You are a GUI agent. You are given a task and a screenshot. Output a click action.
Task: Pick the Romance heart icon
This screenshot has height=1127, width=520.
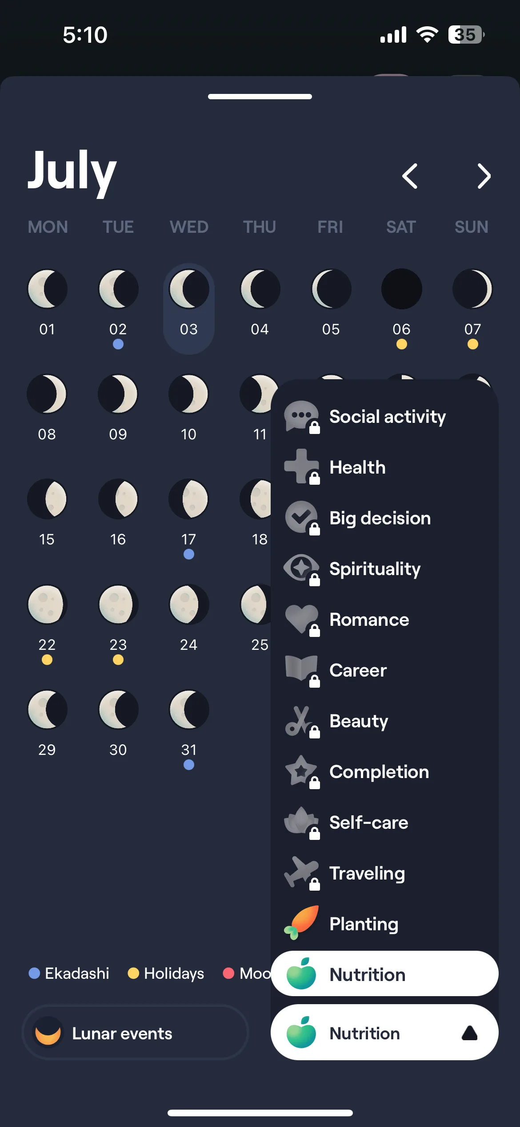coord(301,619)
